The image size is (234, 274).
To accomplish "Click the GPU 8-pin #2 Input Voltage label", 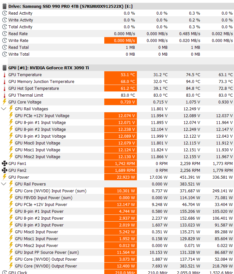I will click(x=40, y=130).
